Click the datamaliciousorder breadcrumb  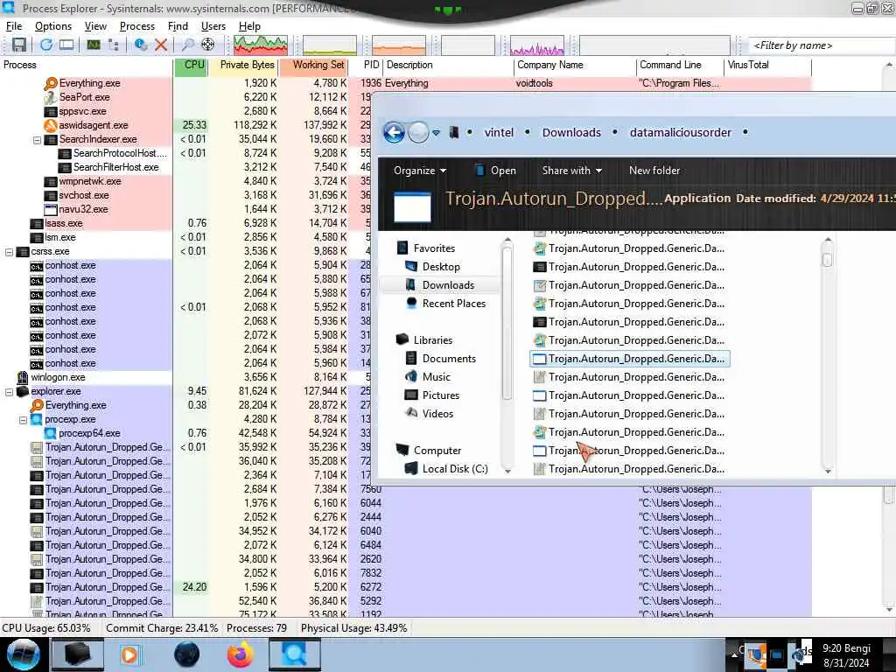(680, 133)
